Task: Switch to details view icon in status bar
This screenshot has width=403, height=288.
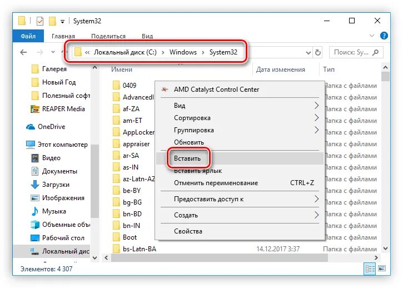Action: tap(370, 269)
